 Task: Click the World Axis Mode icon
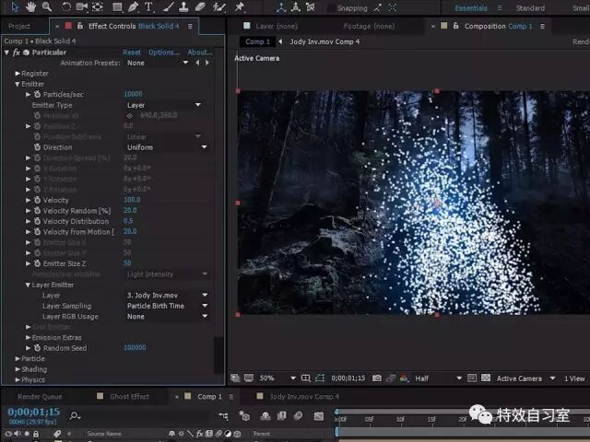click(x=296, y=7)
